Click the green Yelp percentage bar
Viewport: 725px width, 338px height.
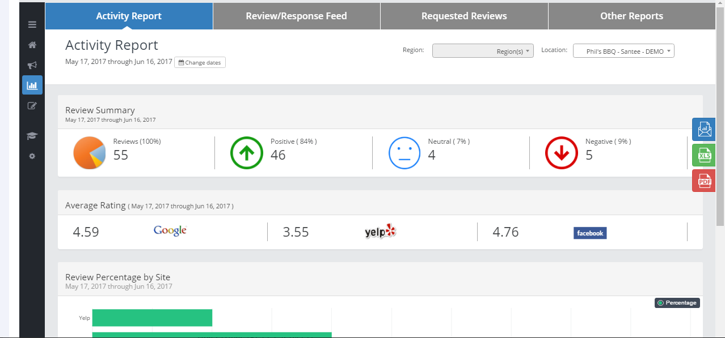tap(152, 318)
